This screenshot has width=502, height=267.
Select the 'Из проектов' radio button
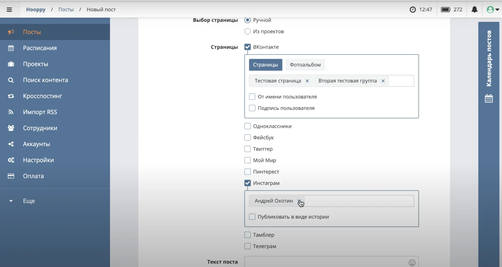coord(248,31)
